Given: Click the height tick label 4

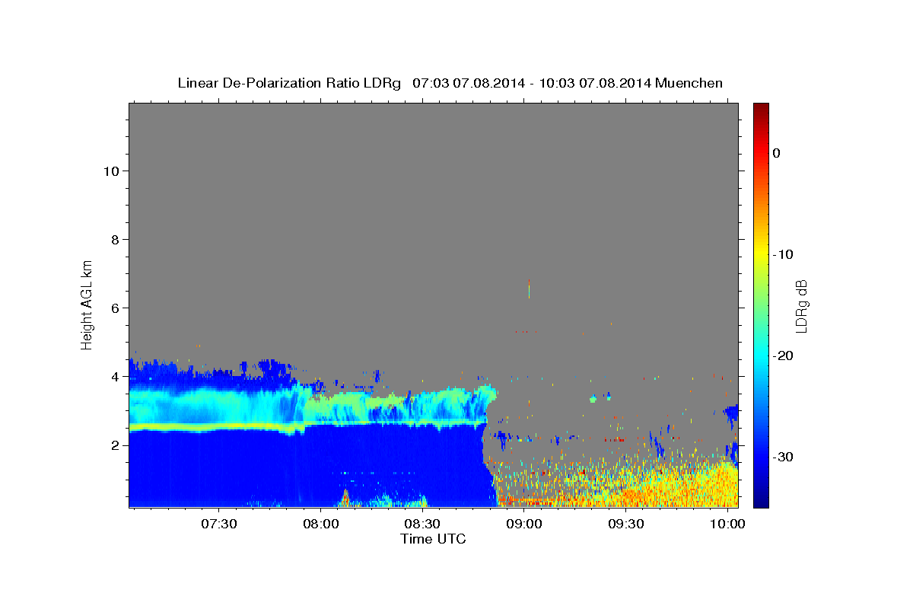Looking at the screenshot, I should (114, 377).
